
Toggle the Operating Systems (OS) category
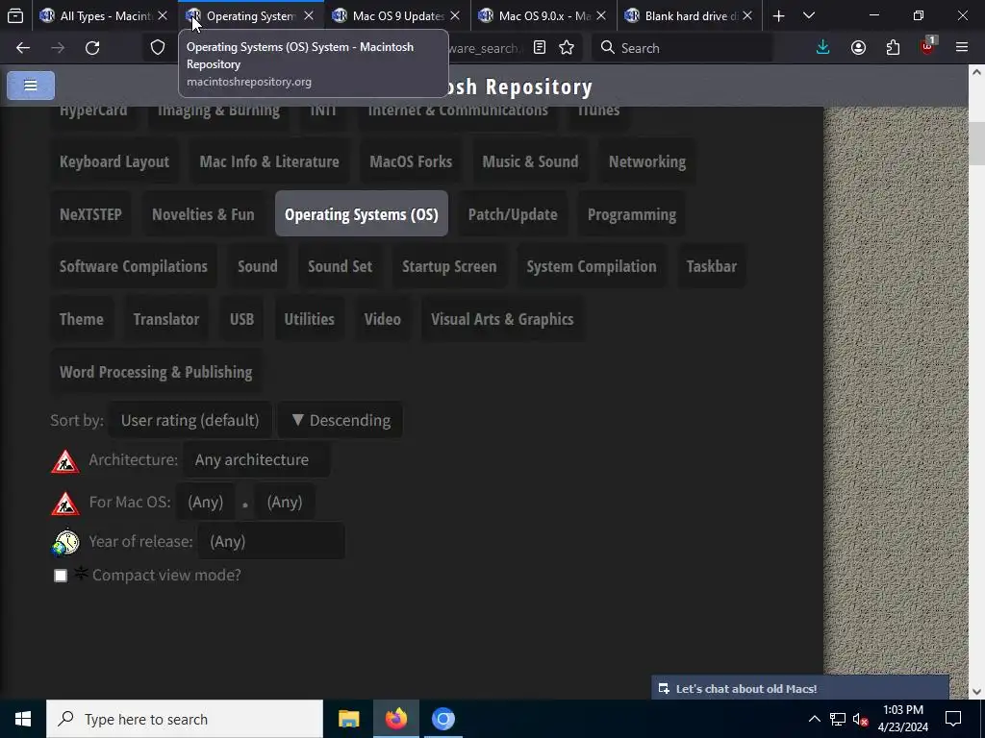362,214
